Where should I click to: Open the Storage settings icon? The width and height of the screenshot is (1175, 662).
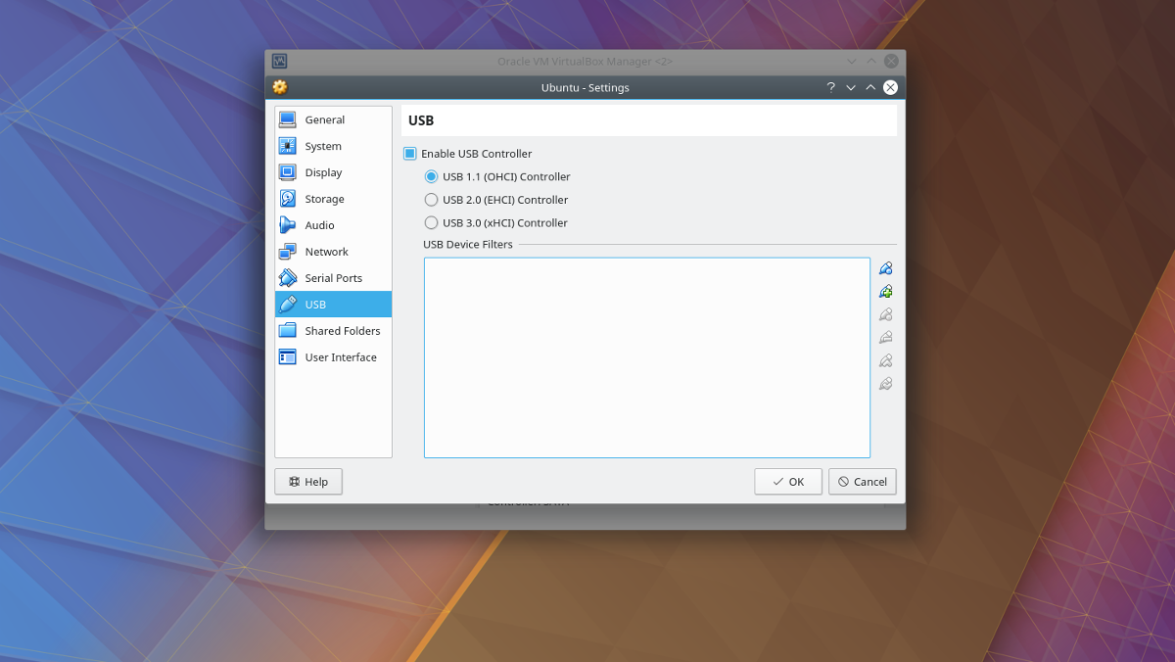288,199
